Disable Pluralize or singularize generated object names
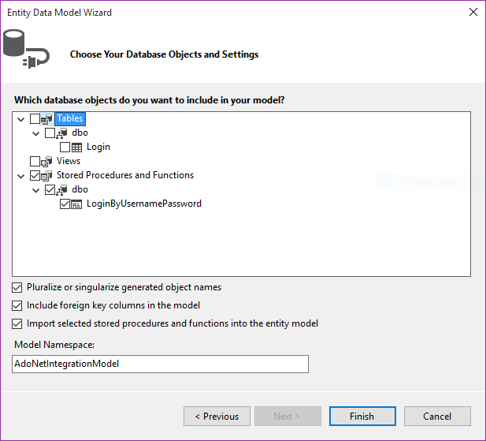 pyautogui.click(x=17, y=288)
